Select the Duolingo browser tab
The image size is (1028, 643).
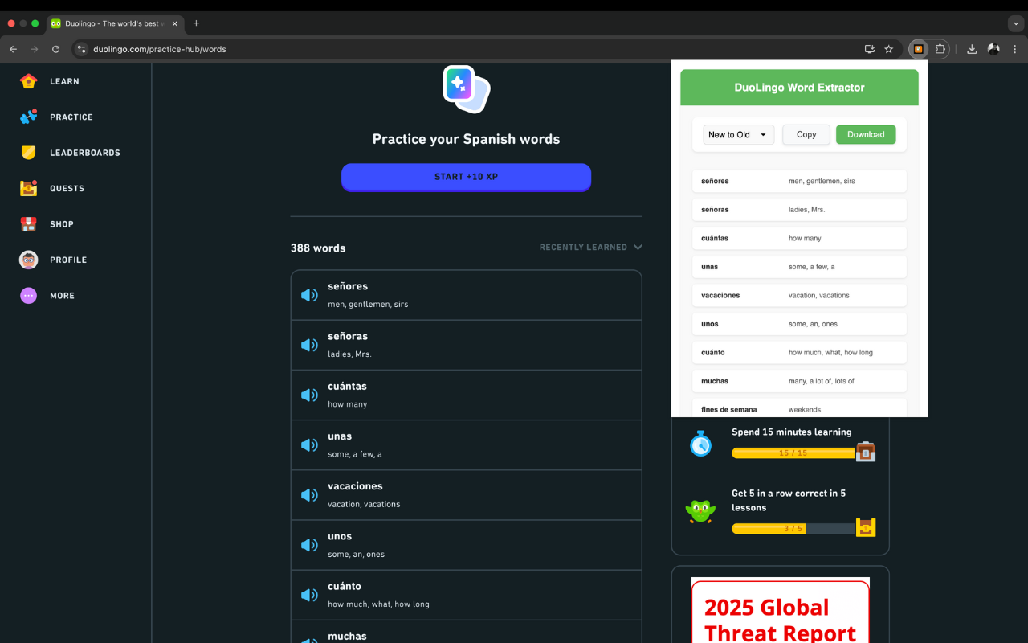coord(114,23)
